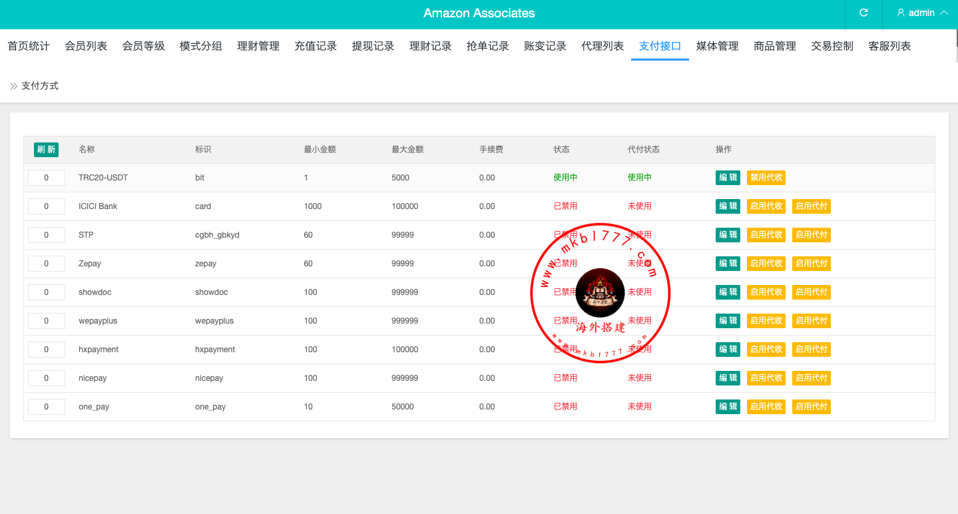Click the 支付方式 breadcrumb text
958x514 pixels.
point(40,86)
